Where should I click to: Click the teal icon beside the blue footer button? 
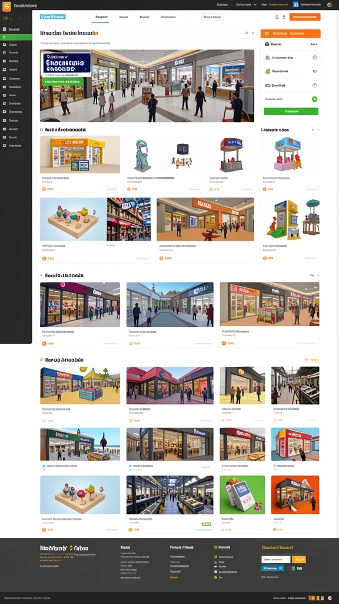(293, 568)
